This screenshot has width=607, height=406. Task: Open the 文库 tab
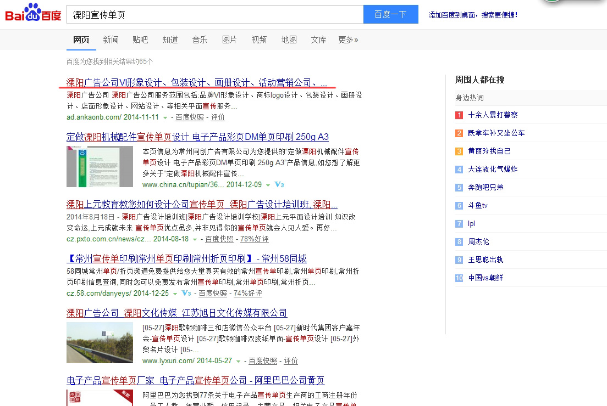point(318,40)
